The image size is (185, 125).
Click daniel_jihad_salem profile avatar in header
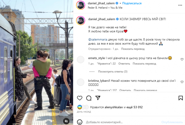coord(81,5)
